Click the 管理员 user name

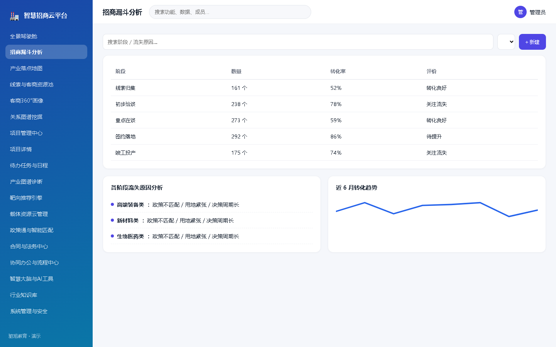pos(537,12)
